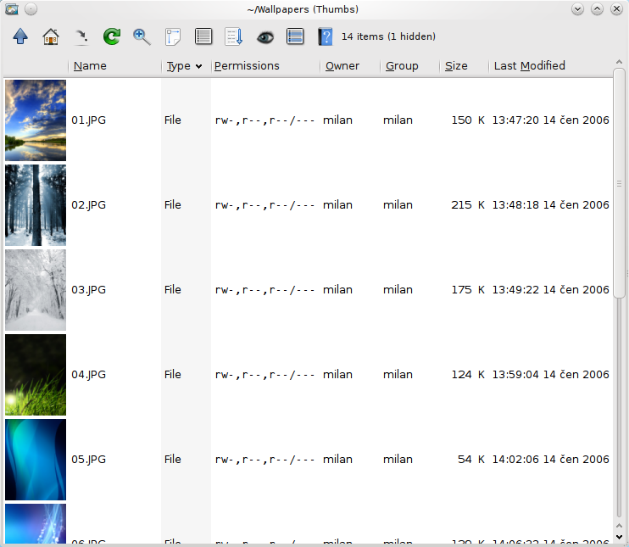Click the 13:49:22 modified date
This screenshot has height=547, width=629.
point(550,289)
